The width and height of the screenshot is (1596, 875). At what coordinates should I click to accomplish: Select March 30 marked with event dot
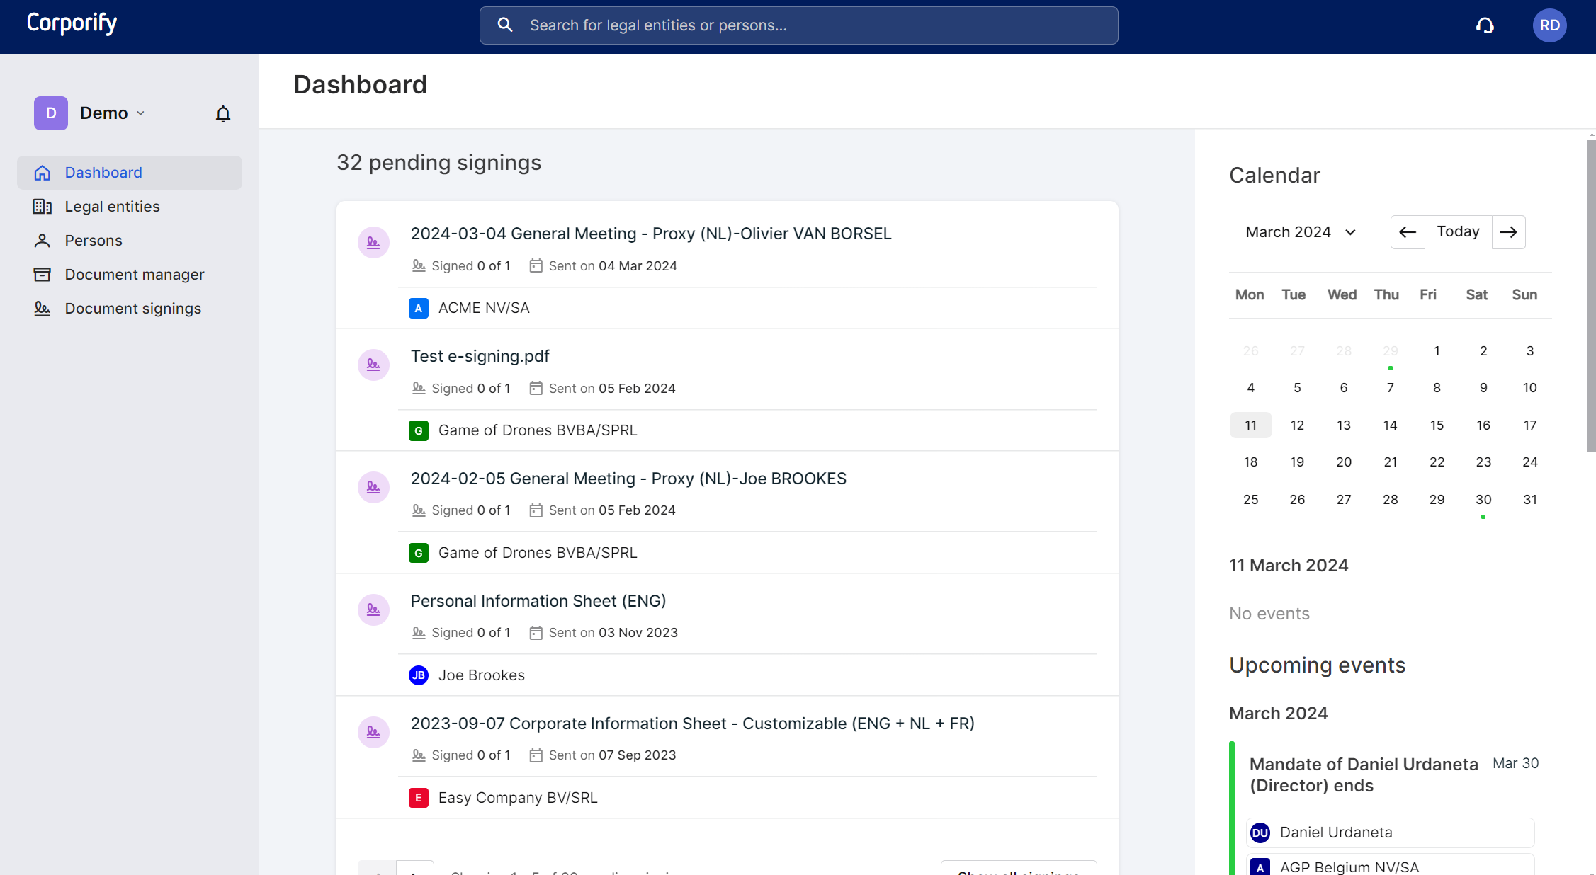click(x=1483, y=499)
